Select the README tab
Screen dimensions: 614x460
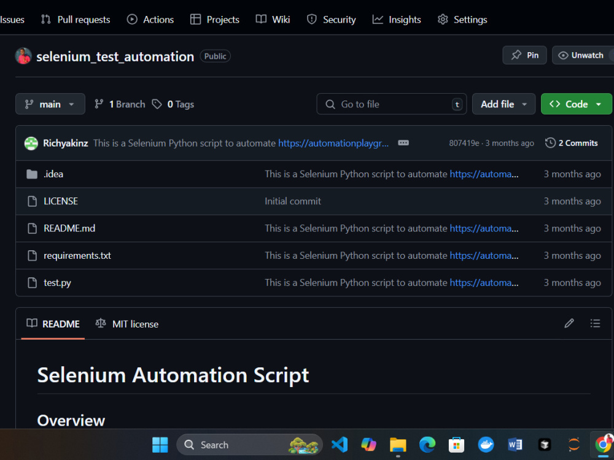[53, 324]
